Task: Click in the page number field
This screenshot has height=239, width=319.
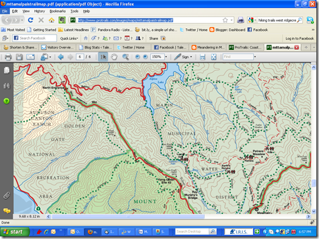Action: click(x=80, y=57)
